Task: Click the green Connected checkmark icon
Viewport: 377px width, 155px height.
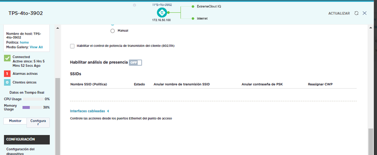Action: [x=7, y=58]
